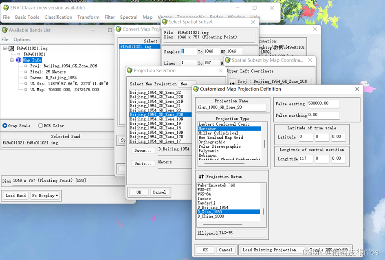The image size is (385, 260).
Task: Click the file icon beside f49e011021.img in tree
Action: pyautogui.click(x=11, y=48)
